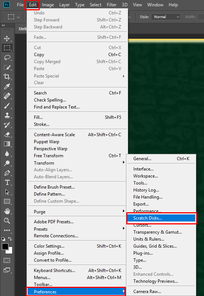Select the Lasso tool

pos(7,58)
